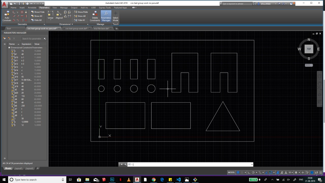Toggle dimensional constraints Show/Hide
Image resolution: width=325 pixels, height=183 pixels.
pyautogui.click(x=81, y=12)
